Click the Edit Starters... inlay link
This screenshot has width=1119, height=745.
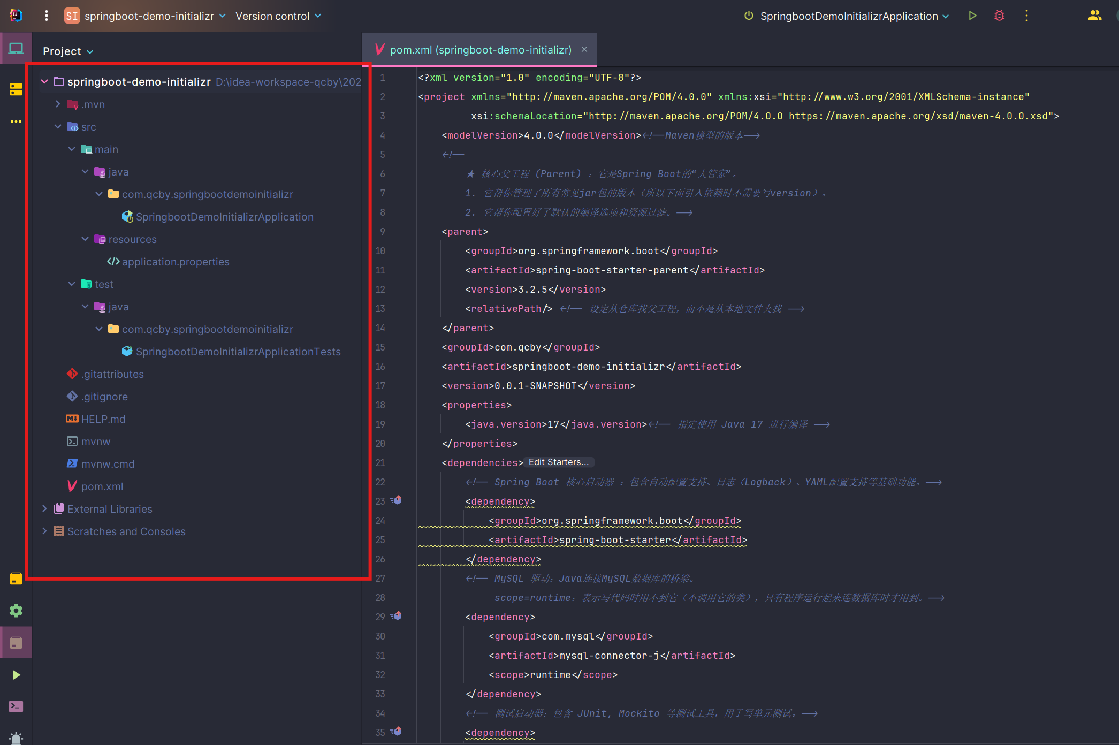click(558, 462)
